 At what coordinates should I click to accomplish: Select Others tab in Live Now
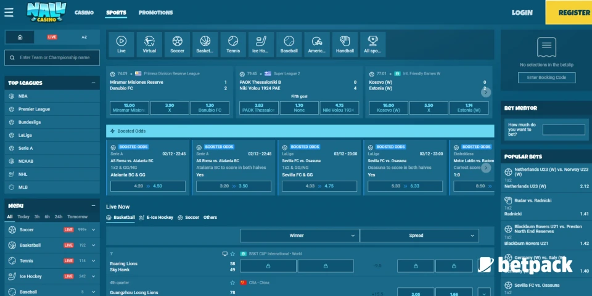[x=210, y=218]
